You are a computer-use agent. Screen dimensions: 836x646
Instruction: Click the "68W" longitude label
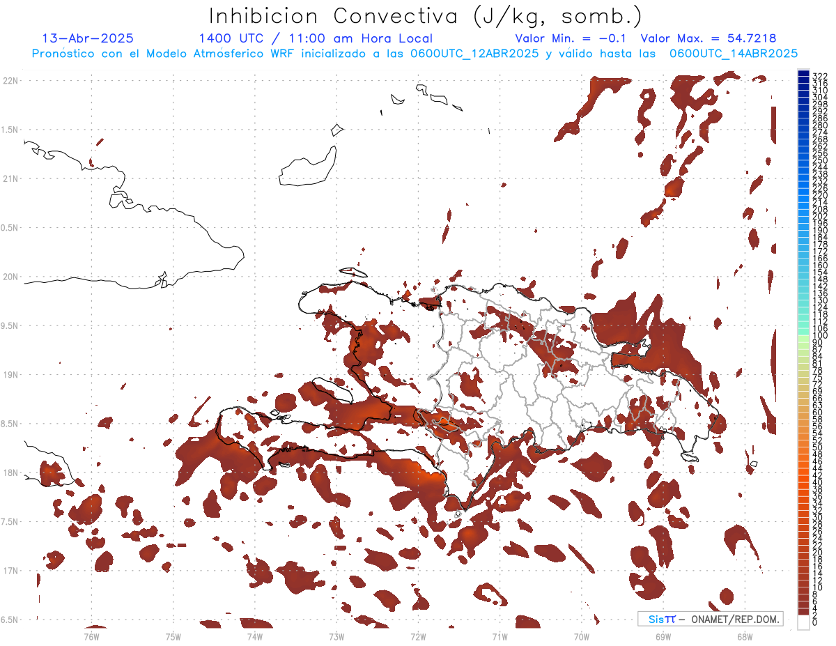(x=744, y=636)
